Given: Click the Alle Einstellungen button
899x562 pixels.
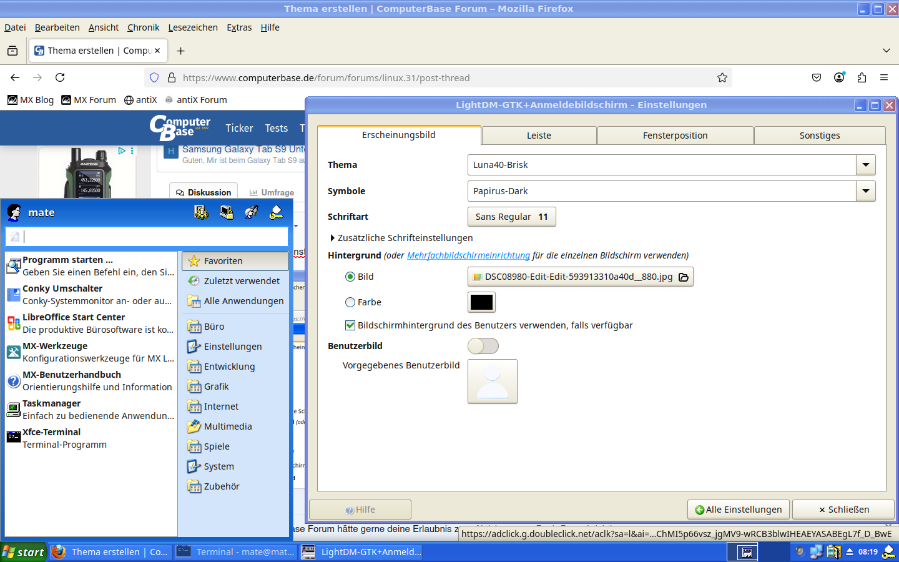Looking at the screenshot, I should 738,510.
